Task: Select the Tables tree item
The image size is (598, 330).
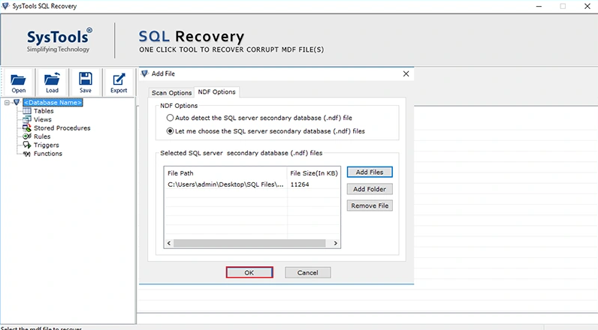Action: (44, 111)
